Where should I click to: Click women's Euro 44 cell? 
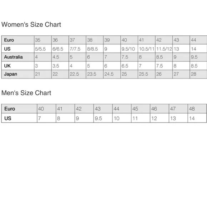[198, 40]
